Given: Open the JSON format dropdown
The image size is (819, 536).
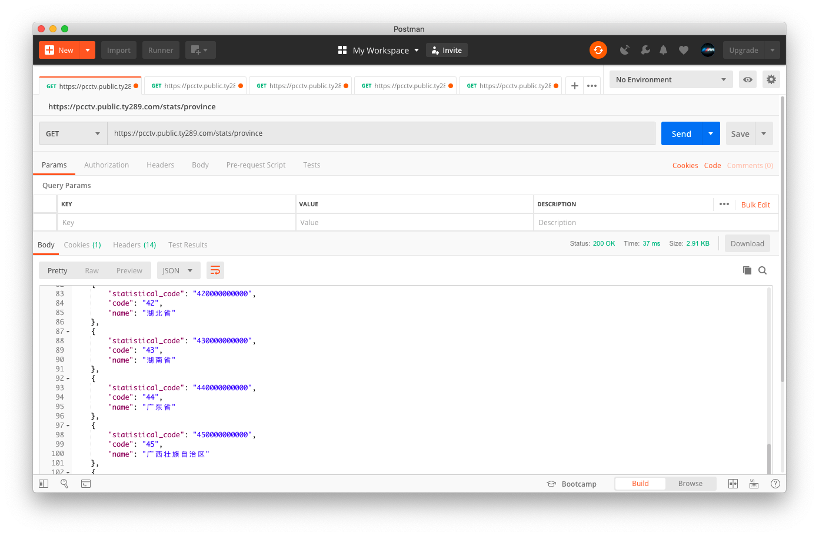Looking at the screenshot, I should click(179, 270).
